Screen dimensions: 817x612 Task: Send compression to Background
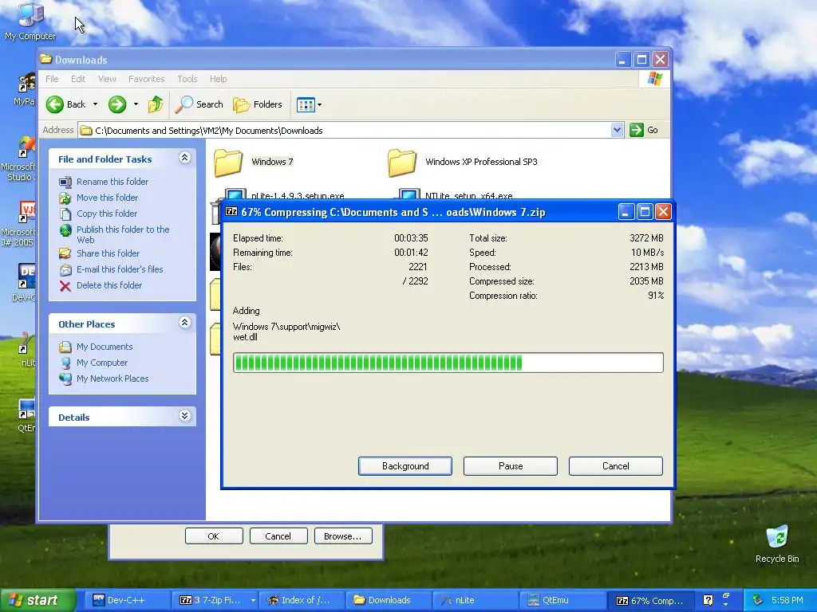point(405,466)
